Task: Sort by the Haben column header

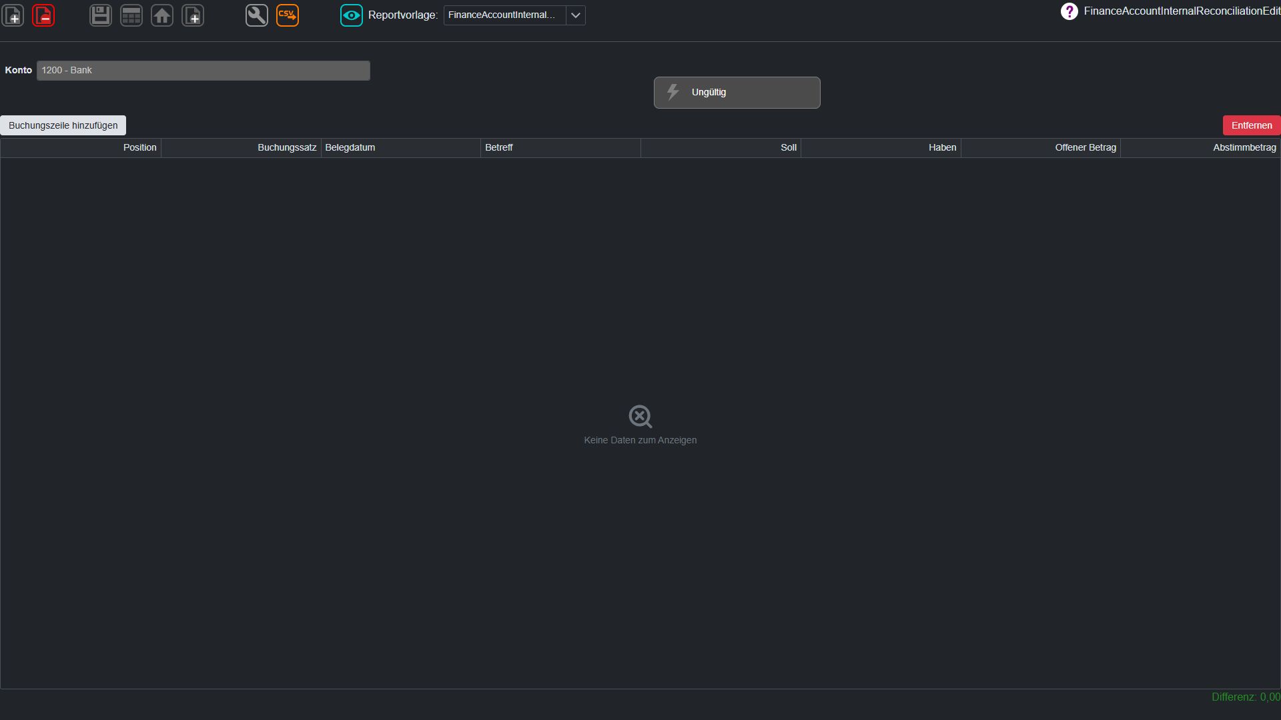Action: point(881,148)
